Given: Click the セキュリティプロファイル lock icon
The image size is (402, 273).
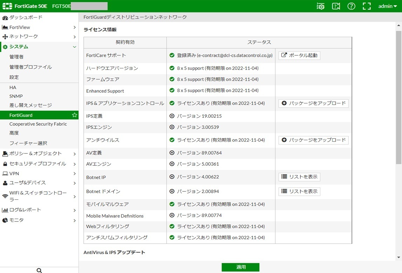Looking at the screenshot, I should point(5,164).
